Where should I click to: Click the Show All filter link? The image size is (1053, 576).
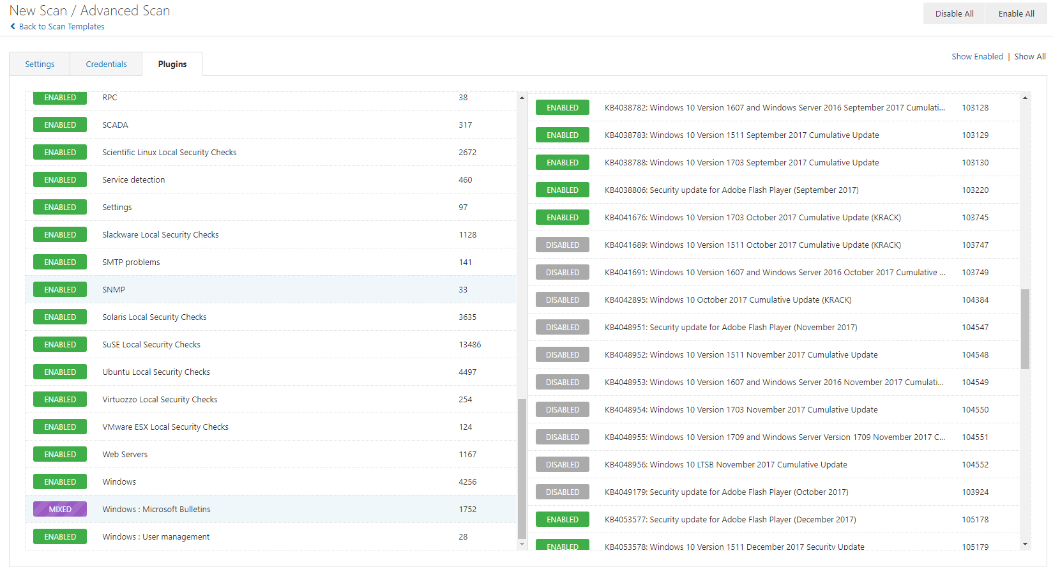click(1029, 56)
